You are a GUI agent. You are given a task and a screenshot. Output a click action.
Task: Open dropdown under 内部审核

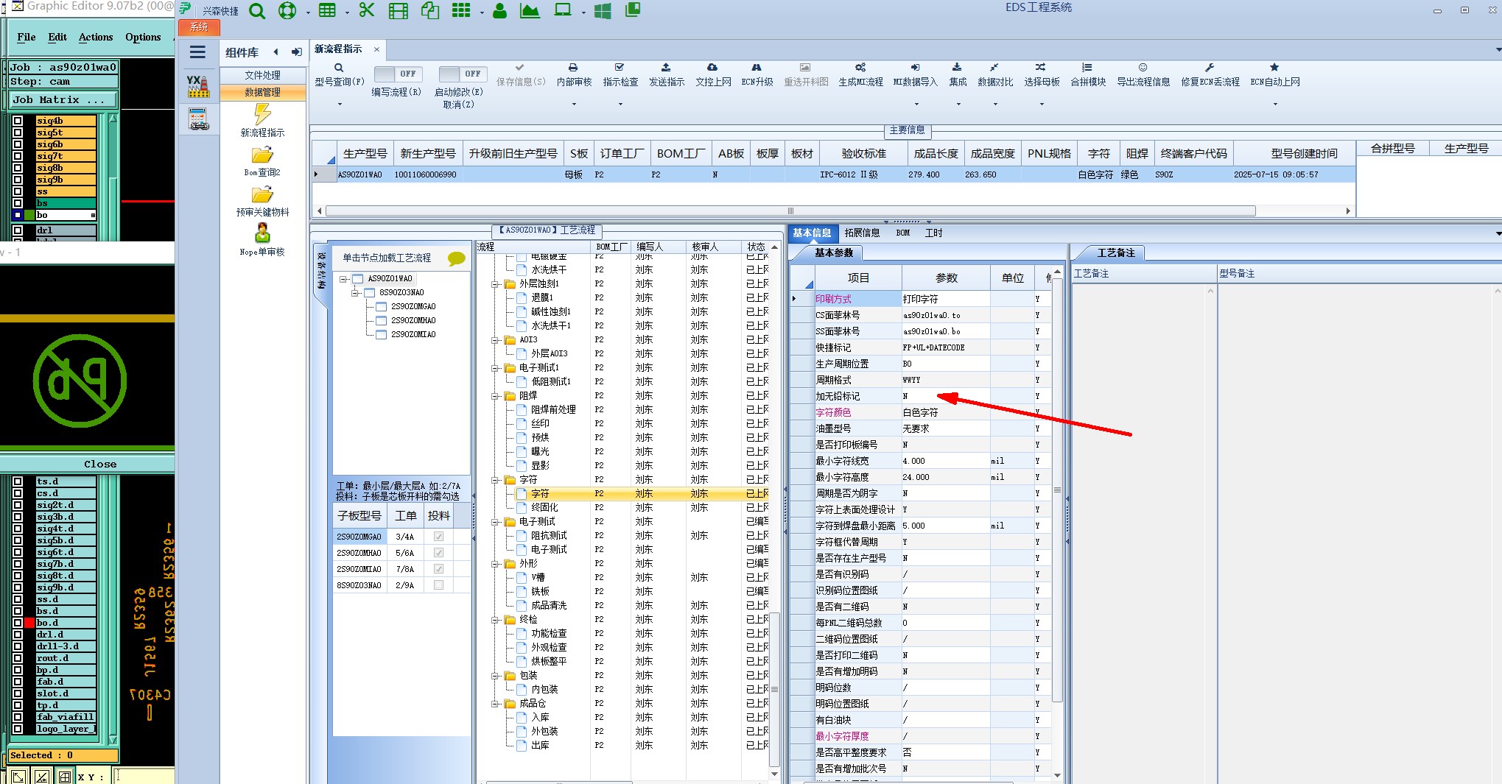pos(574,105)
